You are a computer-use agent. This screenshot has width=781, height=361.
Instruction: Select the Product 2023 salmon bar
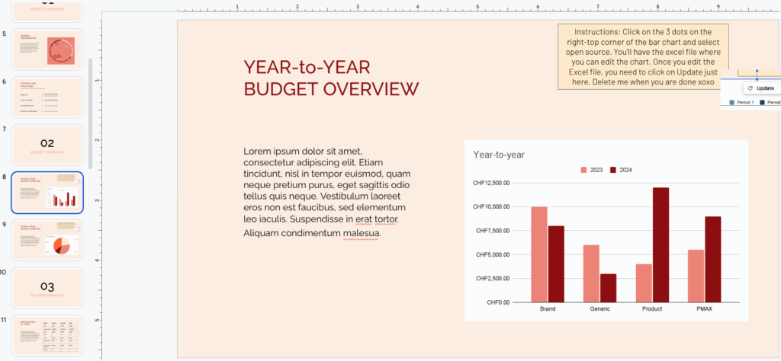[x=644, y=283]
